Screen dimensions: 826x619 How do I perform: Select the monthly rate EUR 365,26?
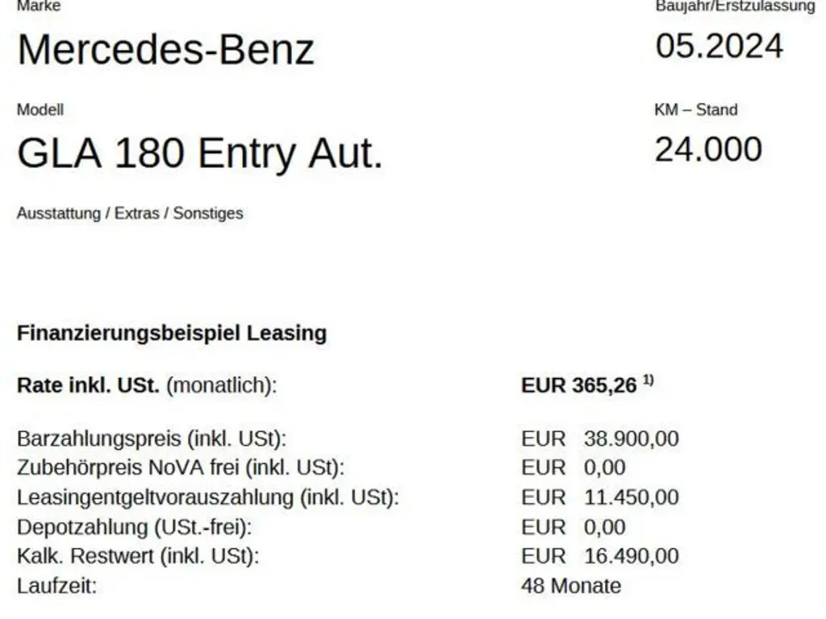point(579,385)
